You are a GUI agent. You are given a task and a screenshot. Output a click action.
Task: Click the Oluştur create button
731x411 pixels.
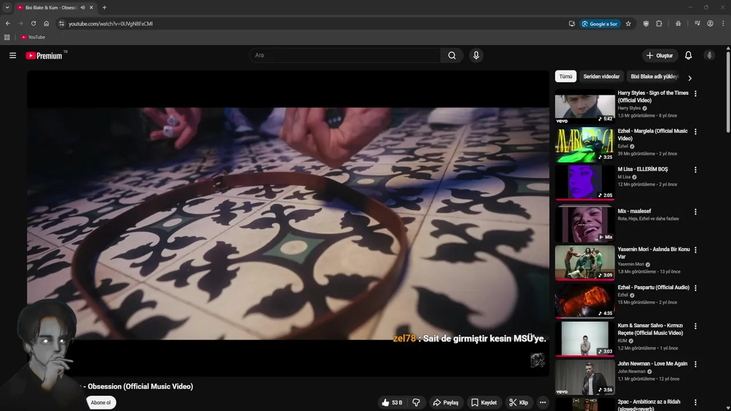[x=660, y=55]
